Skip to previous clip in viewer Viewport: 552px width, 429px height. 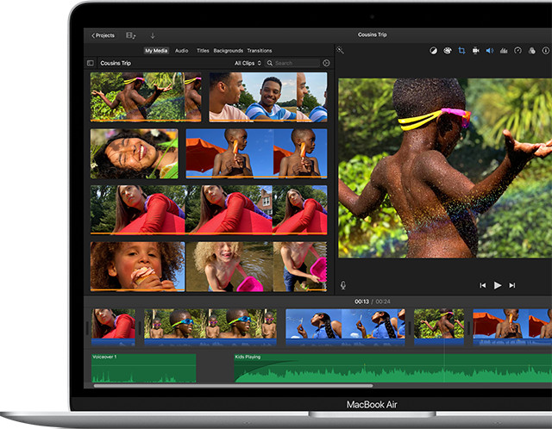[483, 285]
